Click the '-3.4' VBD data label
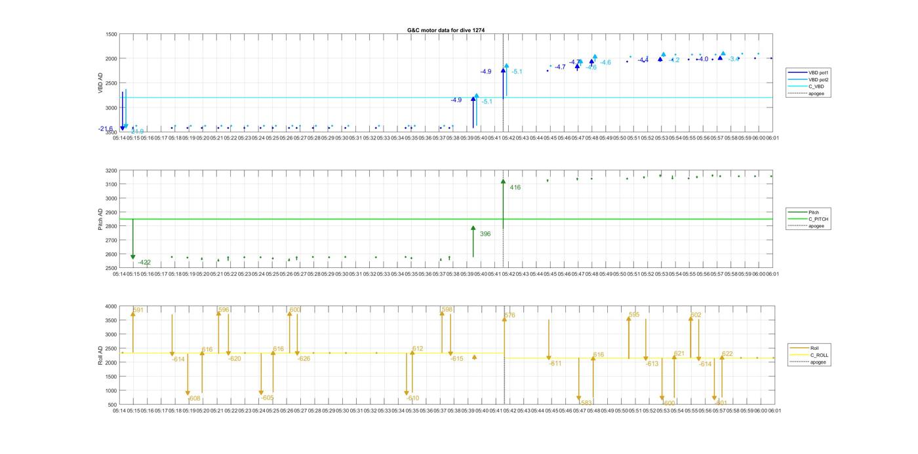This screenshot has width=918, height=454. point(734,59)
